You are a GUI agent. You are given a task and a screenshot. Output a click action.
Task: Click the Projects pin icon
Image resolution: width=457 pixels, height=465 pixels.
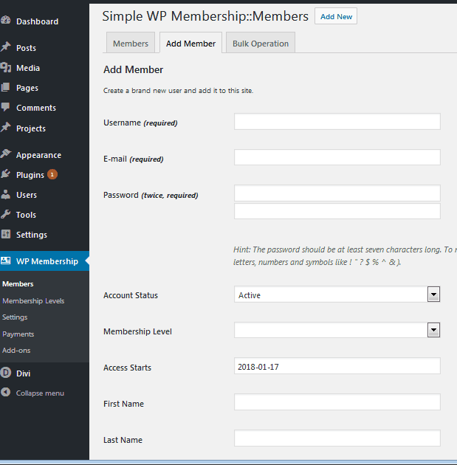(6, 128)
